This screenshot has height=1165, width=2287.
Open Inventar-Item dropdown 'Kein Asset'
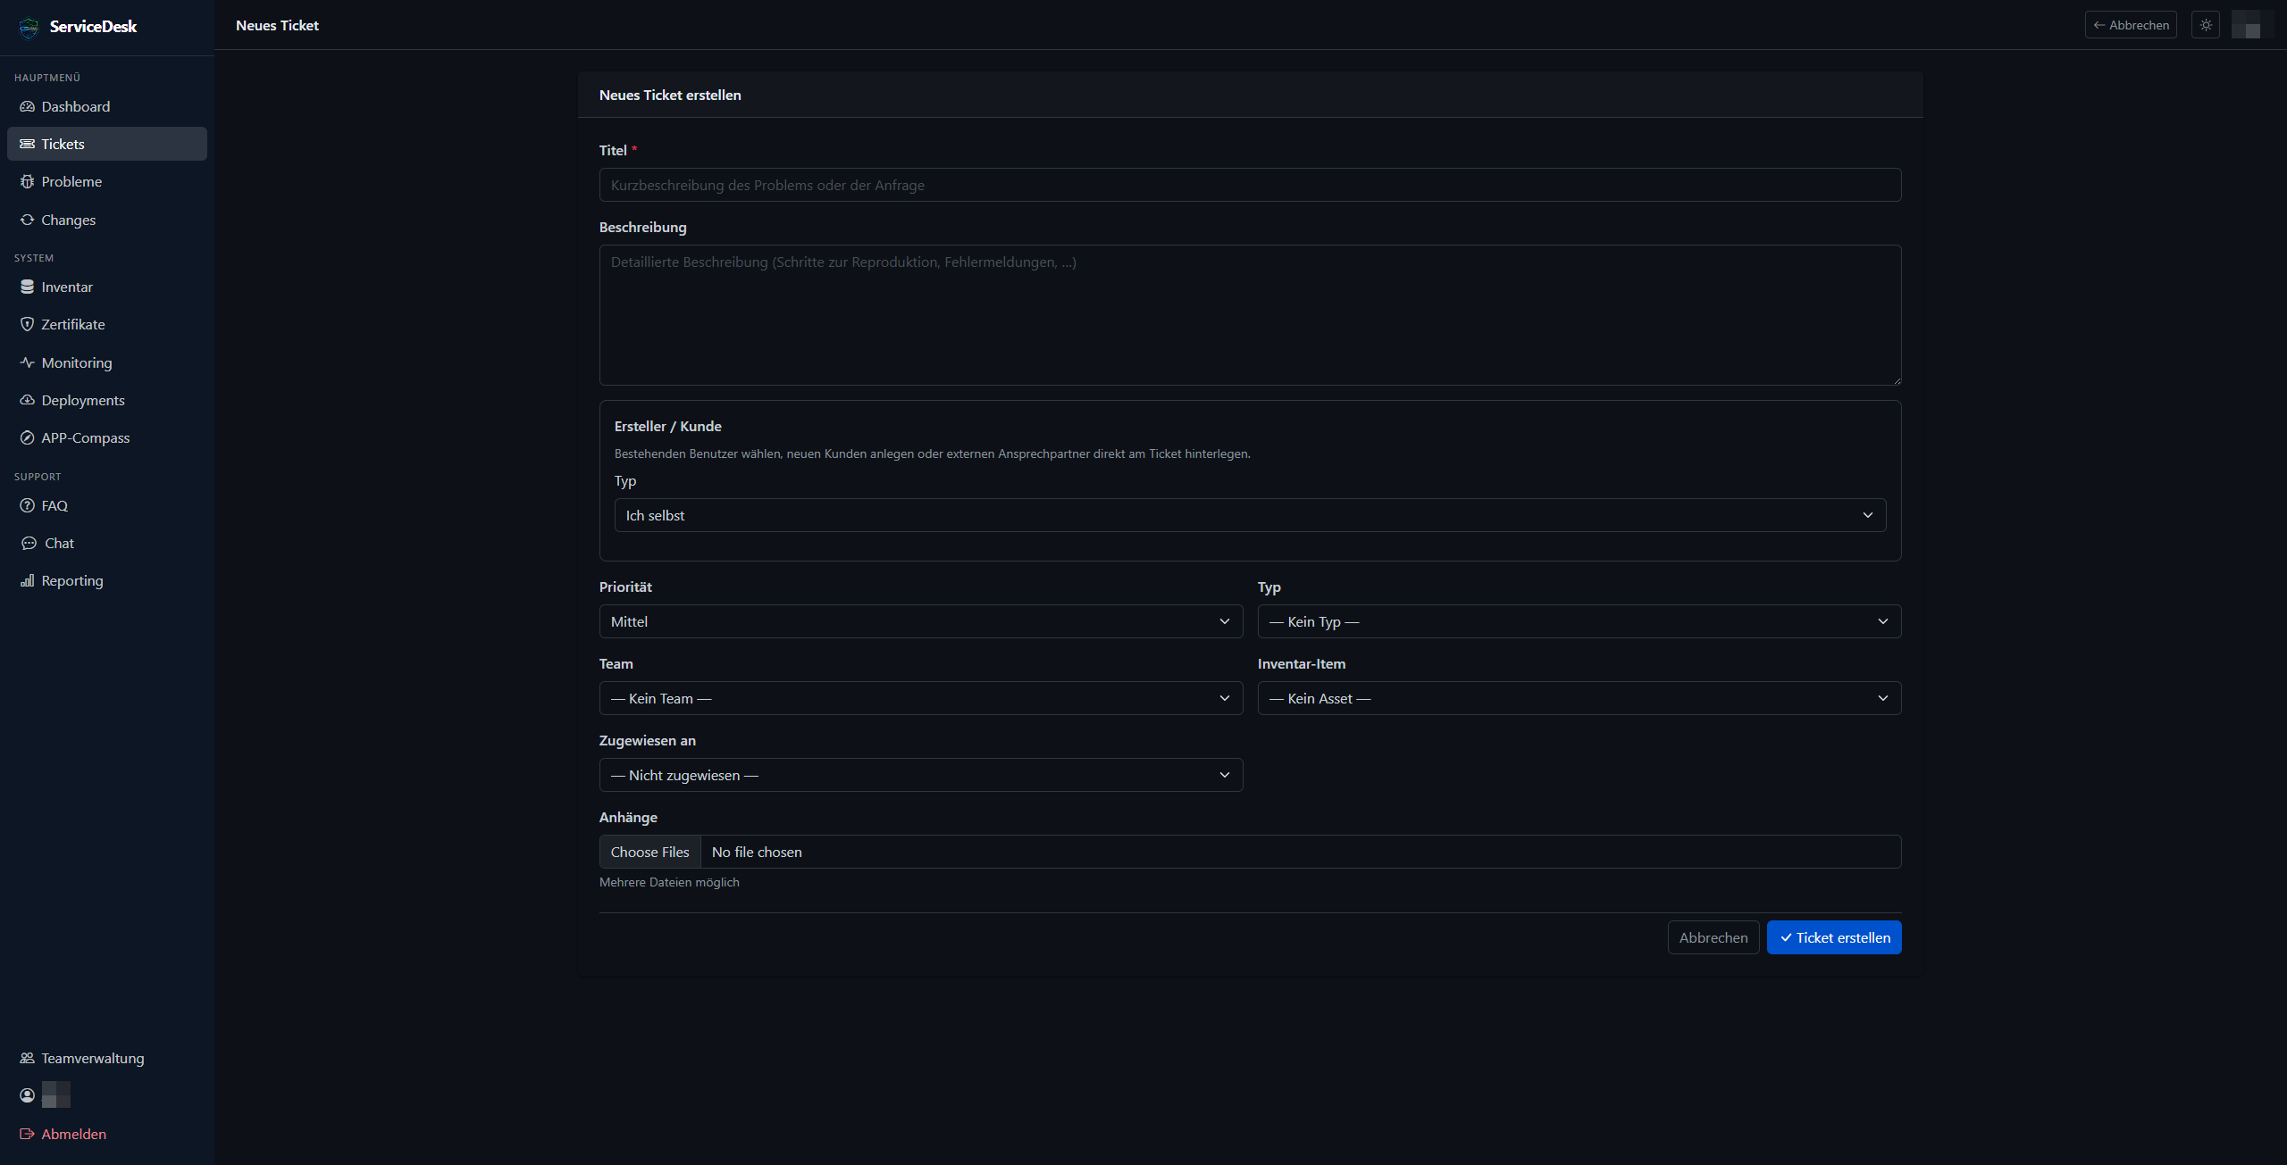click(x=1579, y=698)
